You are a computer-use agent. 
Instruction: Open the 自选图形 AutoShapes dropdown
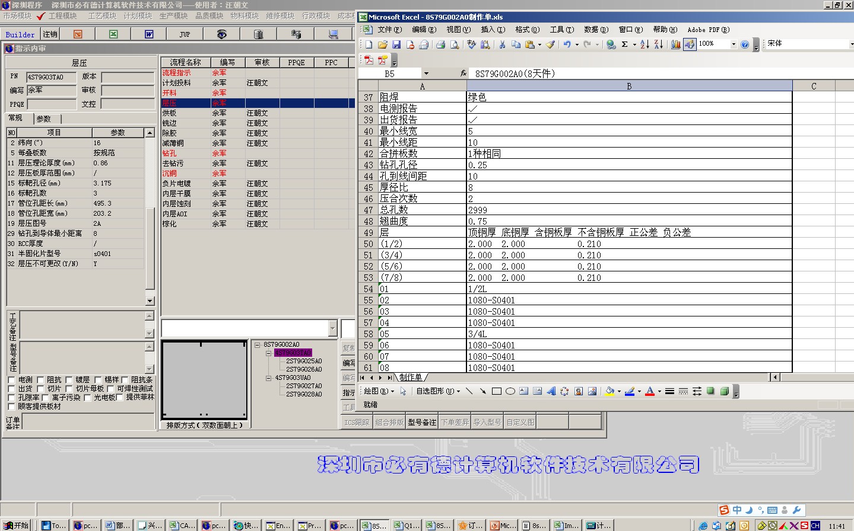(x=438, y=391)
